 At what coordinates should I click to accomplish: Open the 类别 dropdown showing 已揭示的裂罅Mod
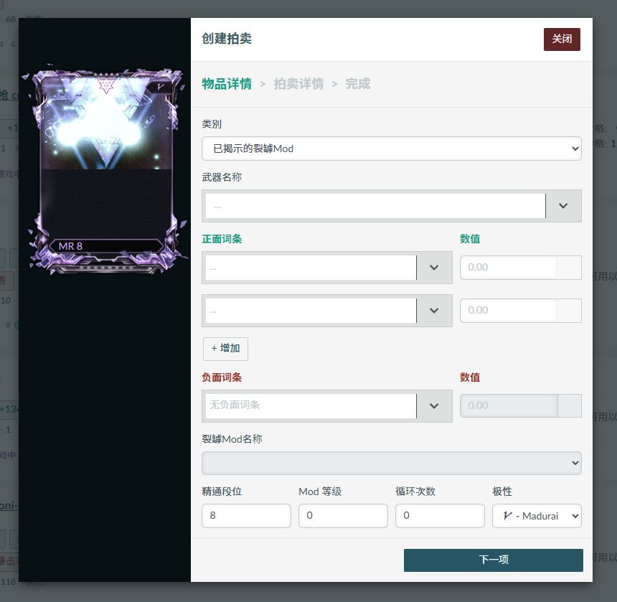[392, 149]
